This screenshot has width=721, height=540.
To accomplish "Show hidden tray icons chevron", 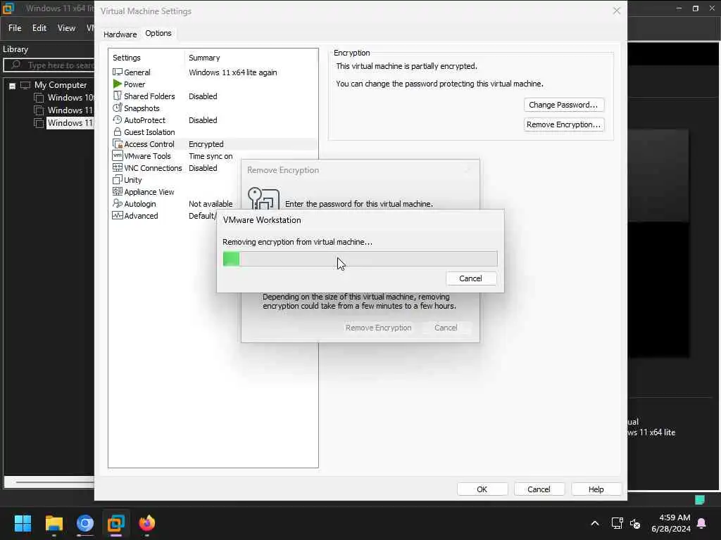I will pyautogui.click(x=594, y=523).
